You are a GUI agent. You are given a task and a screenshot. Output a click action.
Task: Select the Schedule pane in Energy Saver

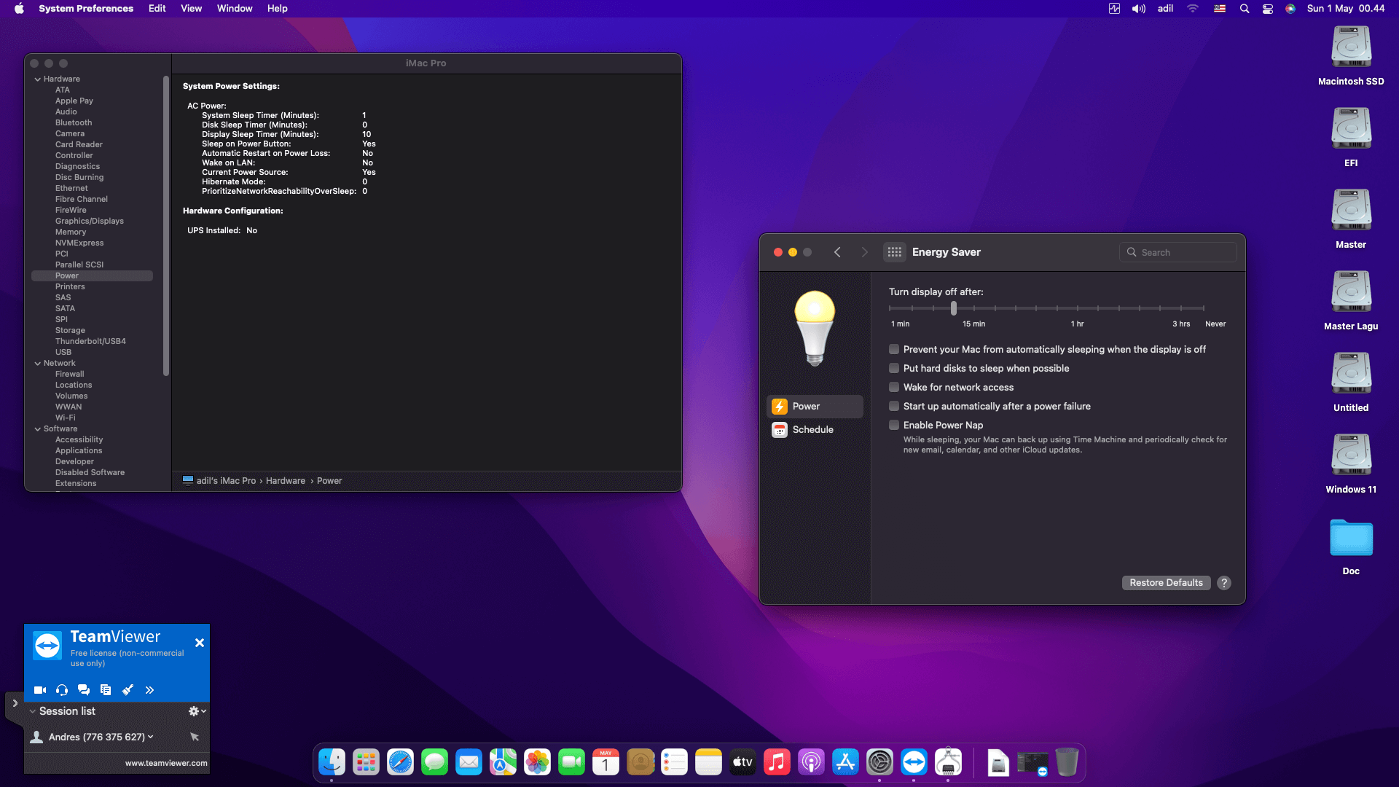[x=815, y=430]
